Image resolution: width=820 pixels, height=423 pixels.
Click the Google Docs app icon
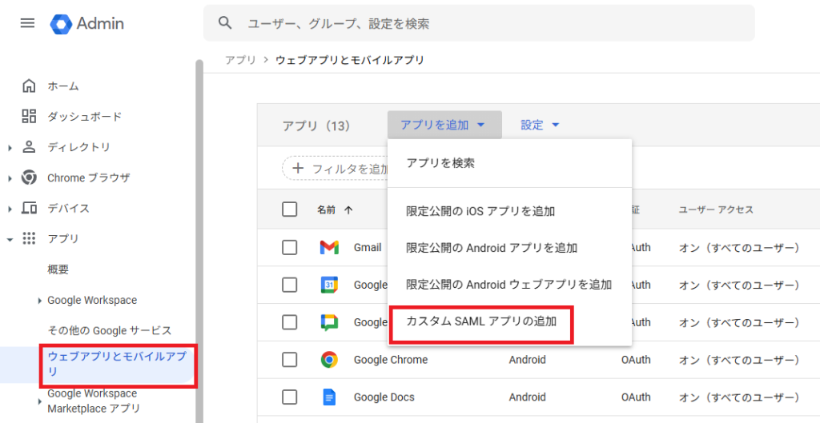(x=329, y=397)
